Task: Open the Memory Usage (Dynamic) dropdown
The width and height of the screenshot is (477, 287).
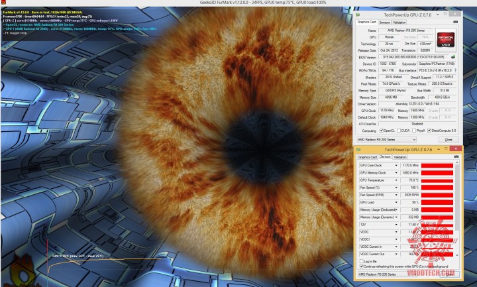Action: 396,217
